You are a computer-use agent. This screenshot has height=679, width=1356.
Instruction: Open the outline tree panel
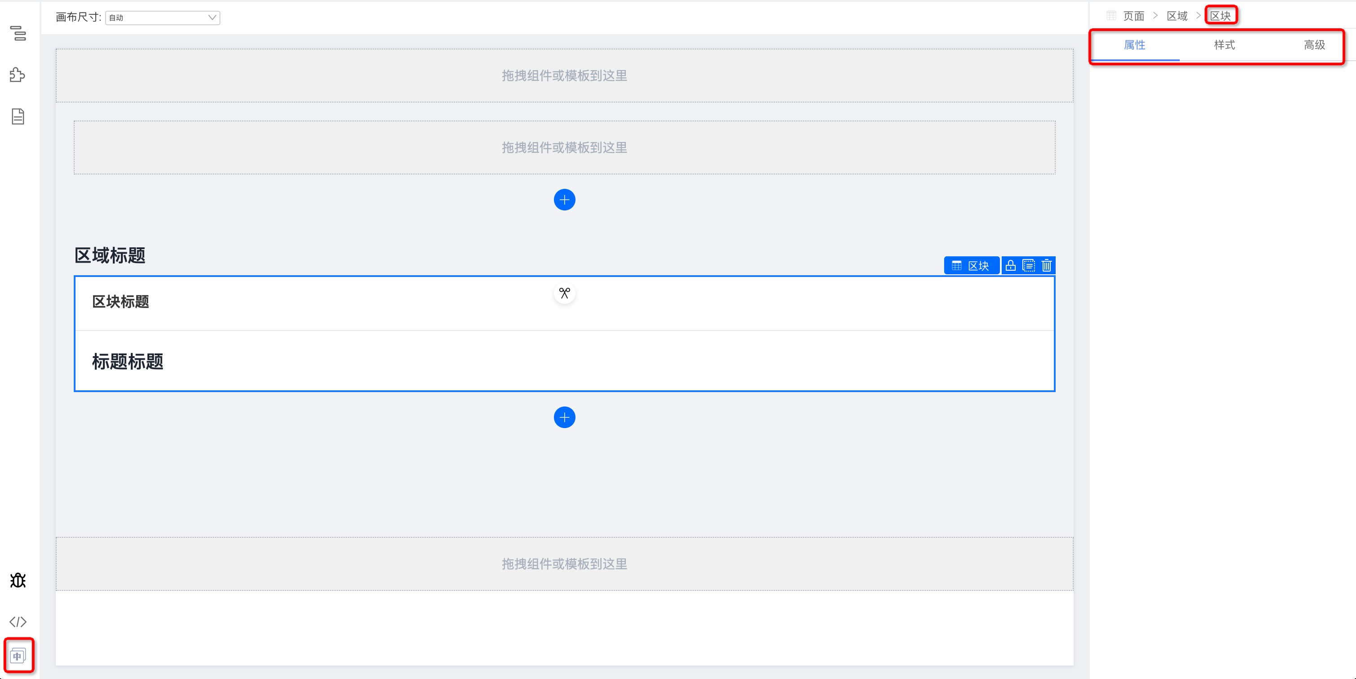click(x=18, y=33)
